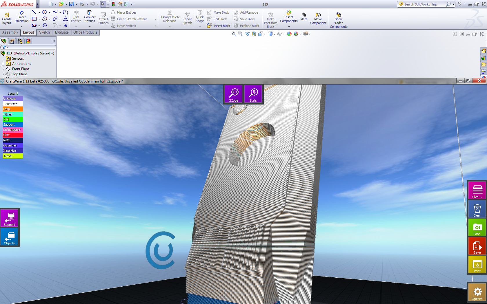The height and width of the screenshot is (304, 487).
Task: Select the Ellipse sketch tool
Action: click(x=55, y=19)
